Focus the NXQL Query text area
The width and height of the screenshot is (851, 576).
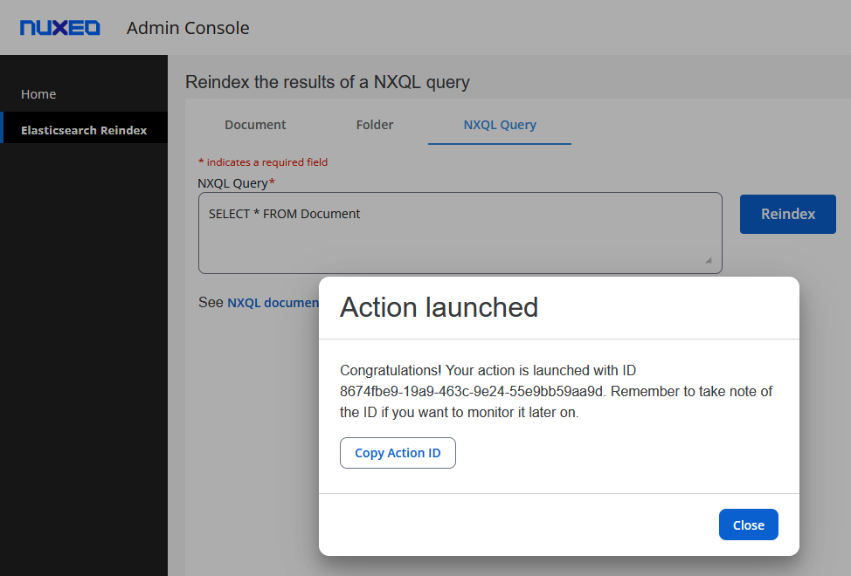(x=460, y=244)
